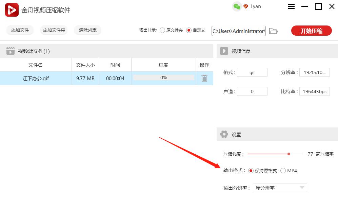Click the VIP heart icon near Lyan

(245, 6)
